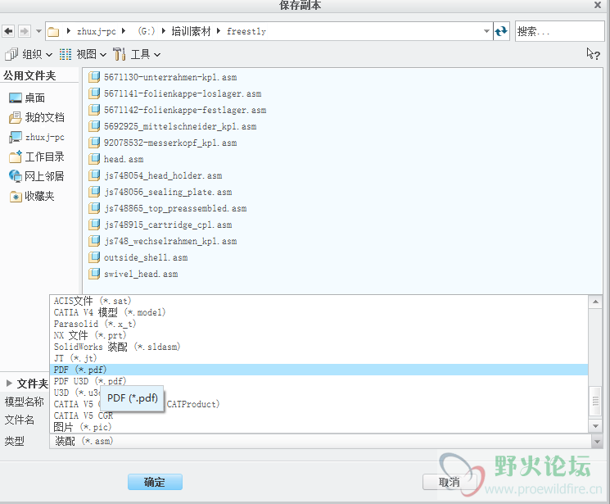Confirm with the 确定 button
The height and width of the screenshot is (504, 610).
(x=155, y=482)
